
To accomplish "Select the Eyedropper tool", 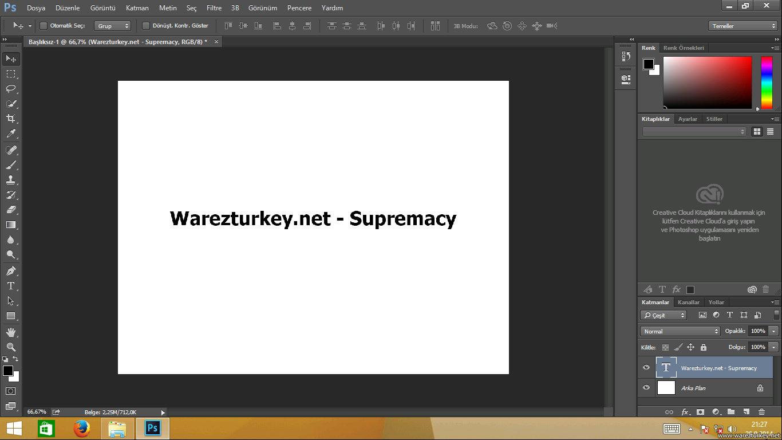I will [x=11, y=133].
